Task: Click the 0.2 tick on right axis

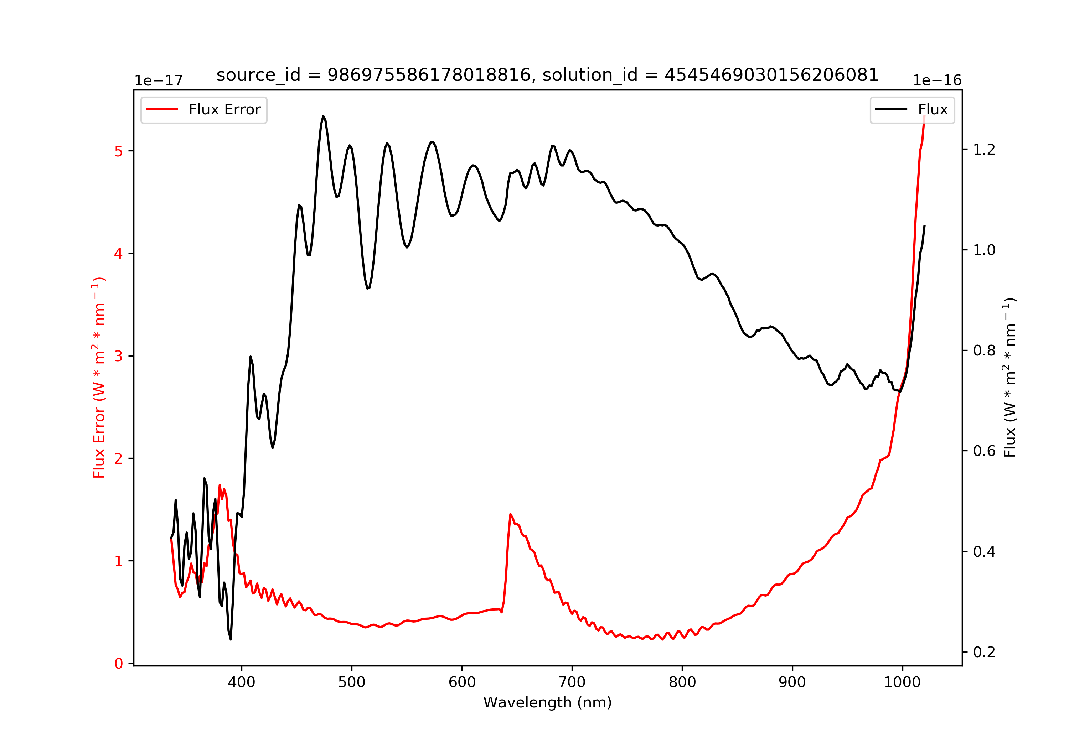Action: [x=984, y=652]
